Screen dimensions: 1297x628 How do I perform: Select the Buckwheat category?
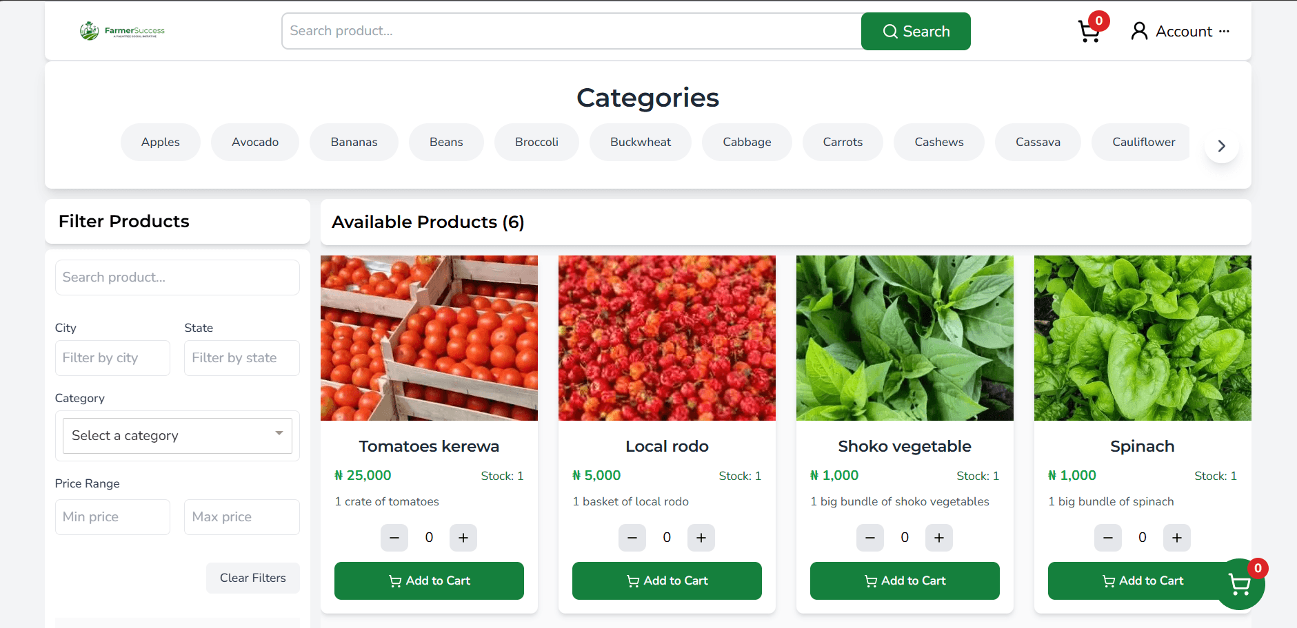[640, 142]
